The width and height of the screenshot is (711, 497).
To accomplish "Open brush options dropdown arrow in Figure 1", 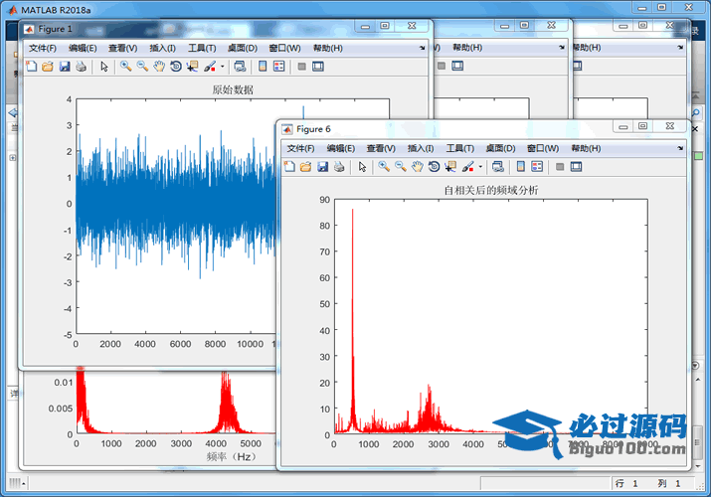I will click(223, 67).
